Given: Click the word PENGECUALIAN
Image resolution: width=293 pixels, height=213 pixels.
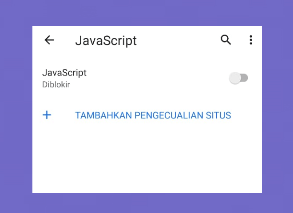Looking at the screenshot, I should pos(169,115).
